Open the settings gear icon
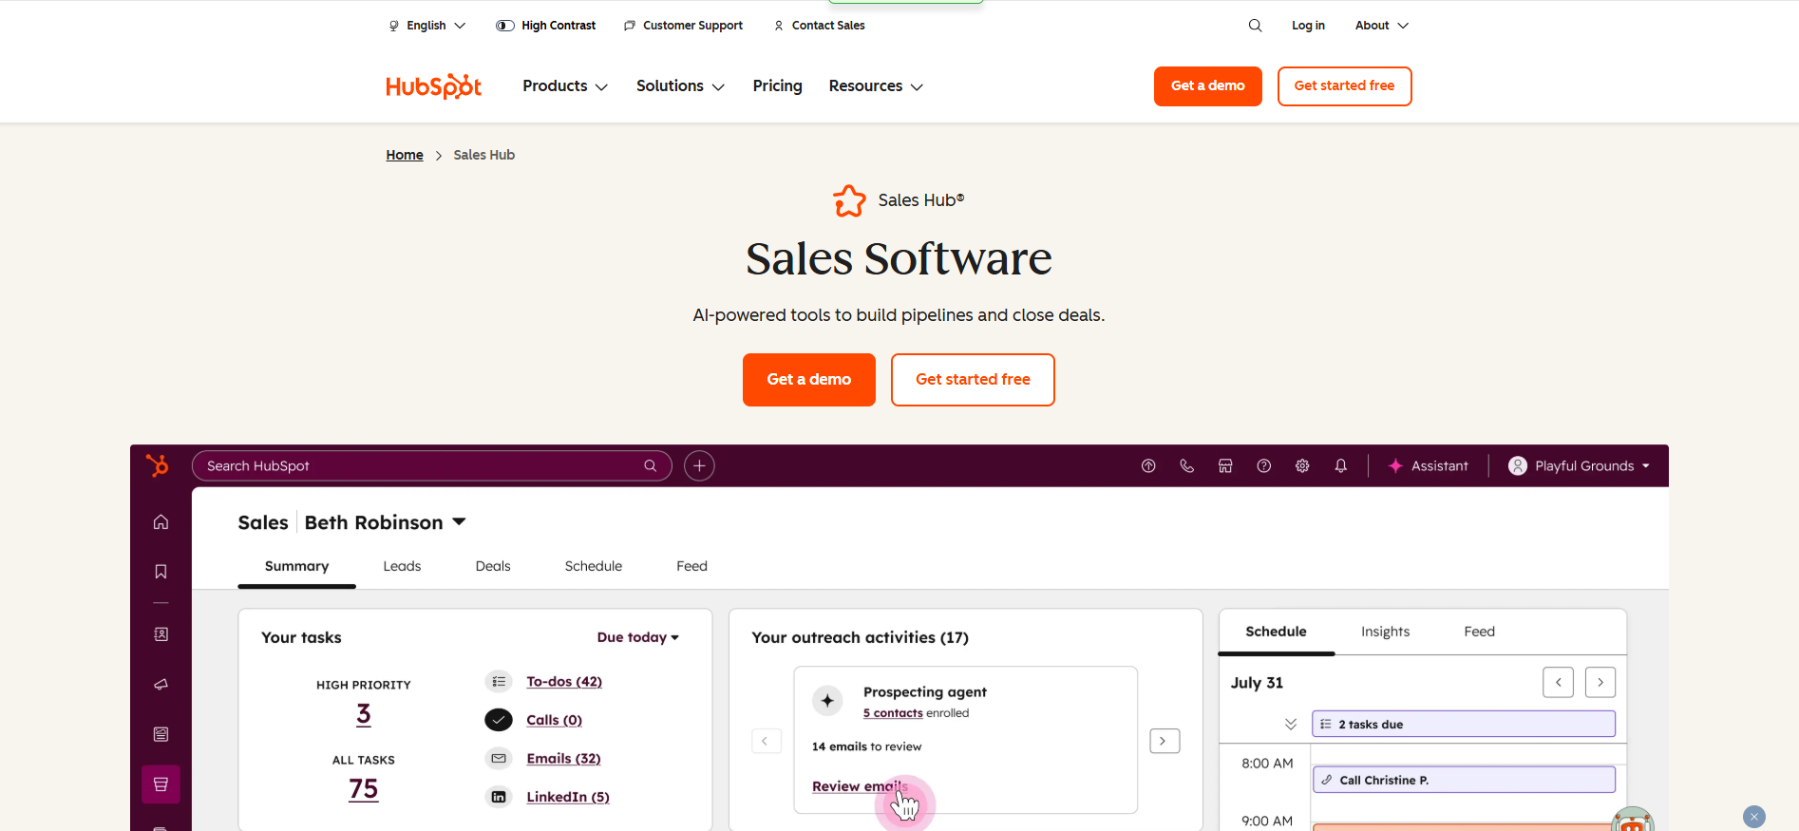 1302,465
